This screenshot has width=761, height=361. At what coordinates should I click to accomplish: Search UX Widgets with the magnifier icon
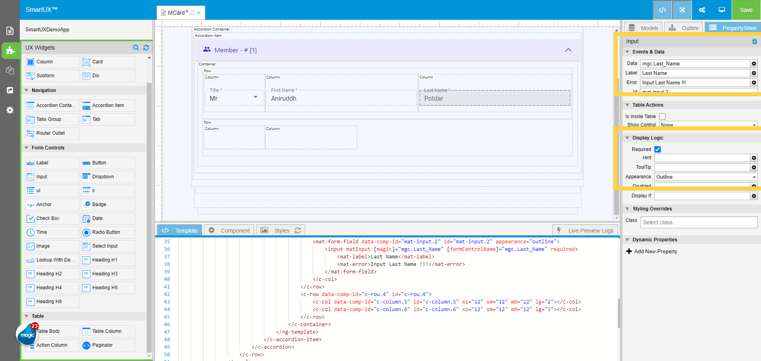point(136,48)
